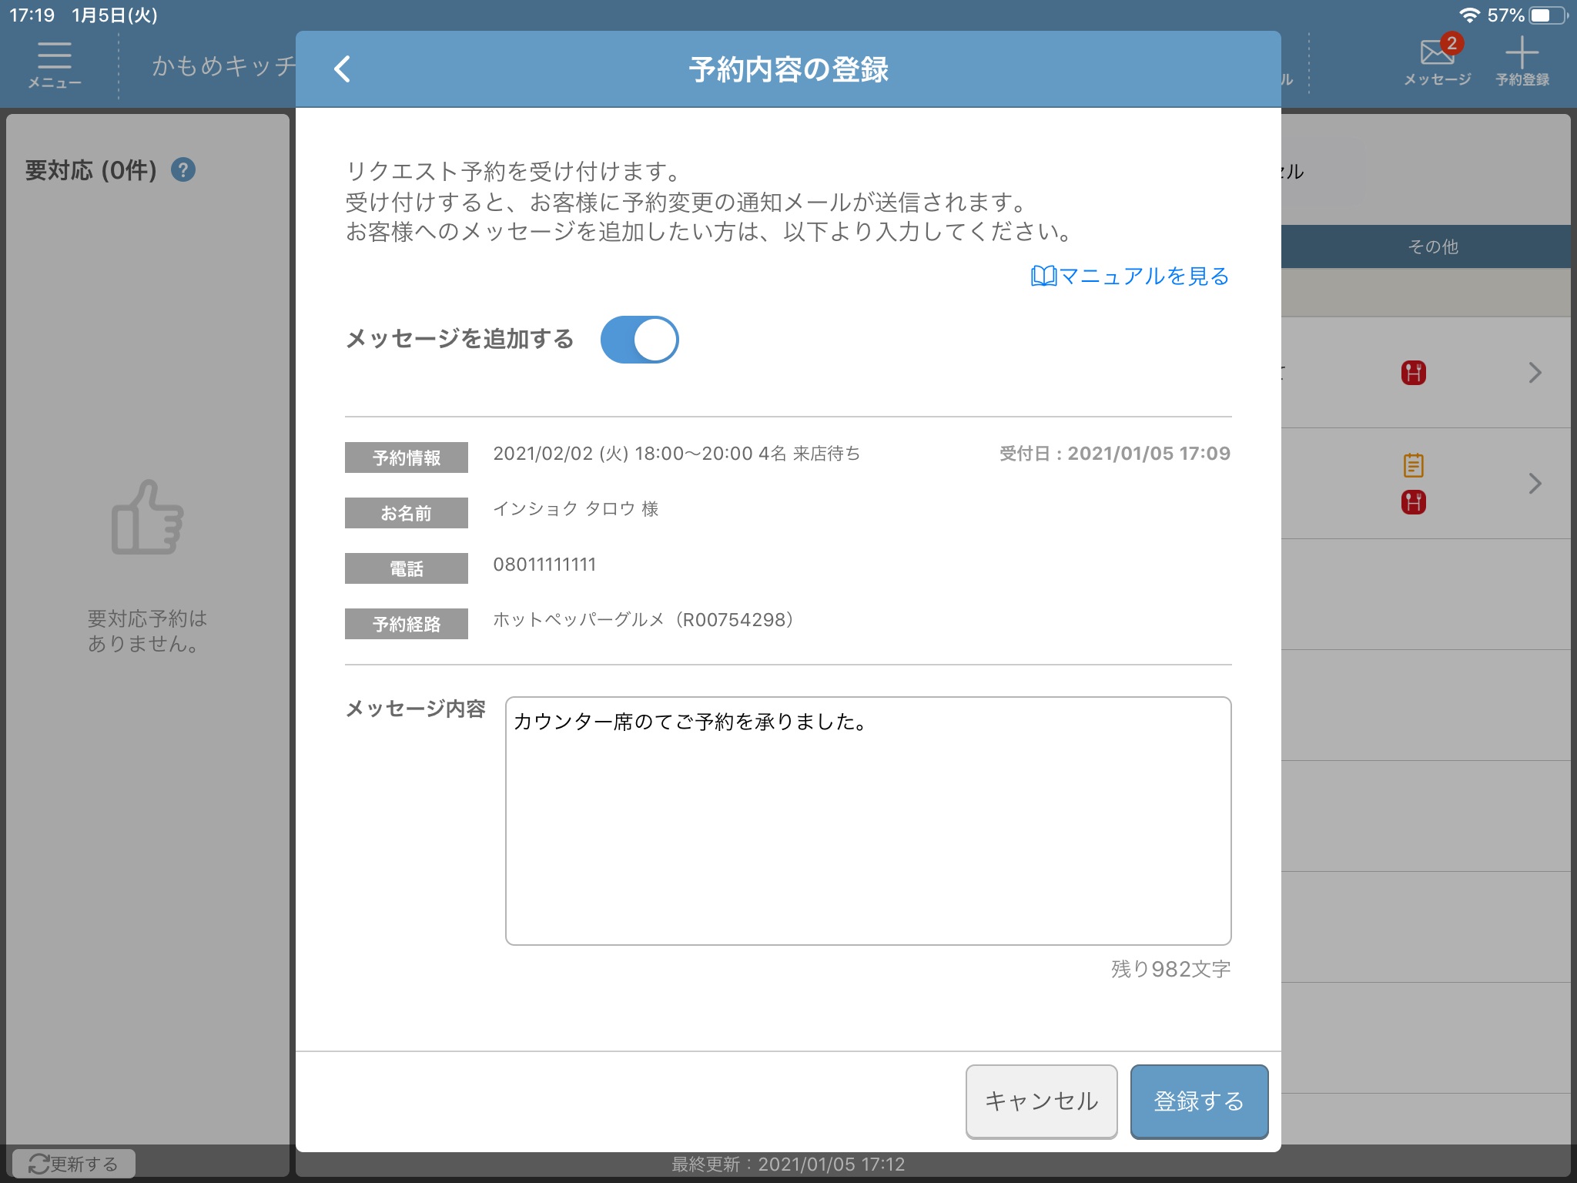
Task: Expand first reservation row chevron
Action: pyautogui.click(x=1535, y=373)
